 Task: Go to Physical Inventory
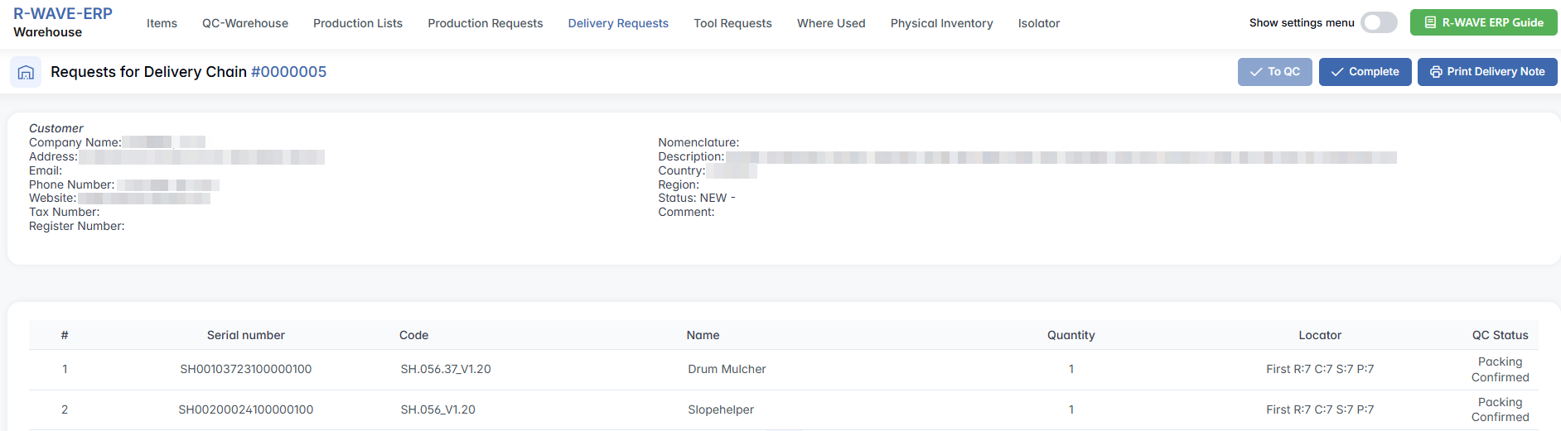(x=941, y=23)
